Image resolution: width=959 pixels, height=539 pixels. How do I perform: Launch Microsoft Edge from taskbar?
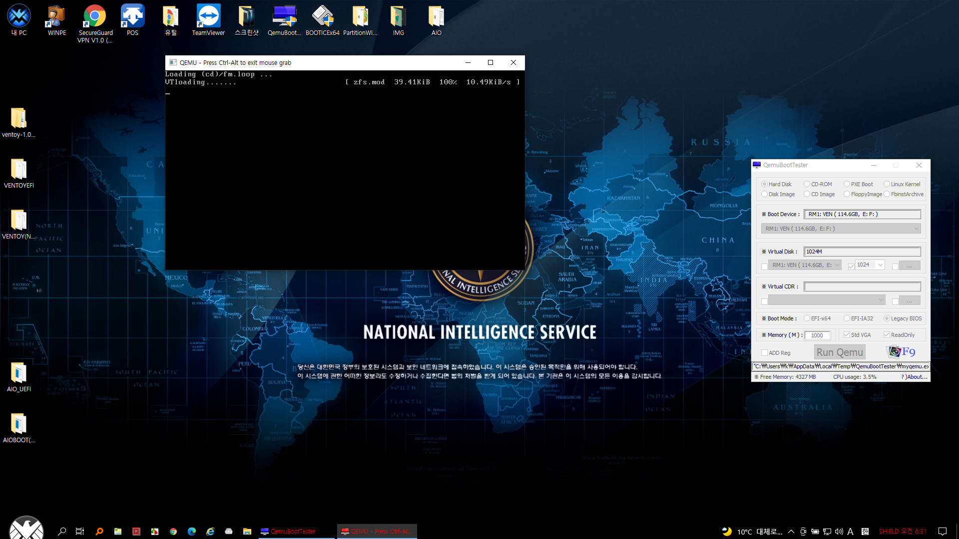[x=192, y=532]
